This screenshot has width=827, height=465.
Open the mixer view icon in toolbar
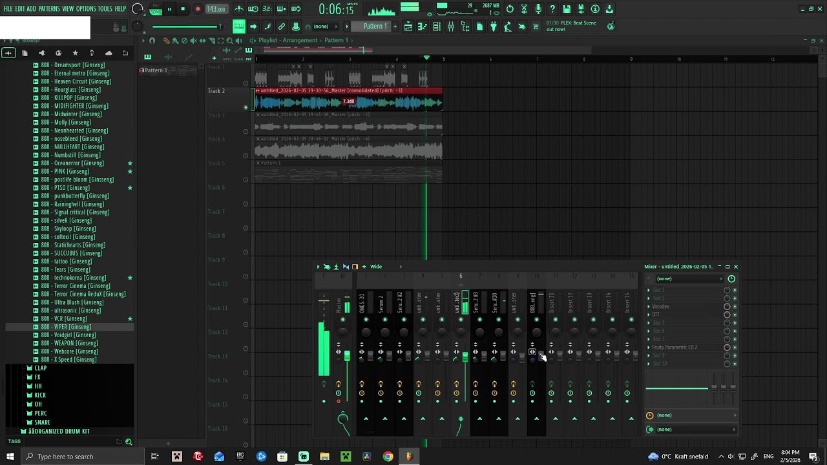point(451,26)
